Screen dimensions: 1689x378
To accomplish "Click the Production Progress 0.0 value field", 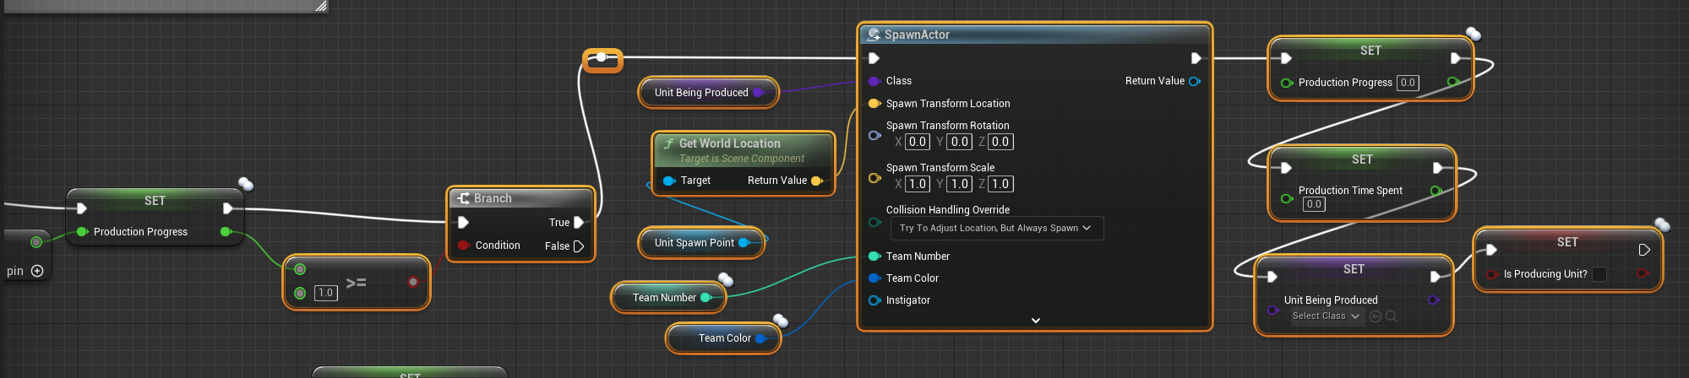I will (x=1407, y=83).
